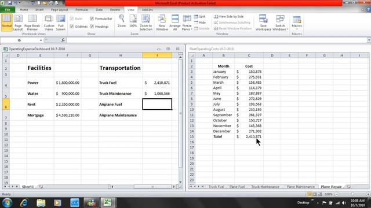The image size is (371, 208).
Task: Open Internet Explorer from taskbar
Action: [24, 203]
